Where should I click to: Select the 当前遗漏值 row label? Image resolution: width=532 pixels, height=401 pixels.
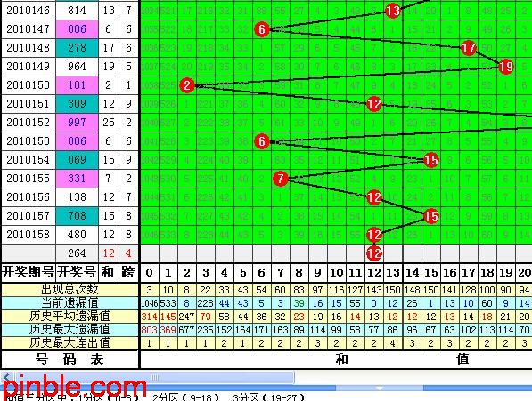click(x=70, y=302)
